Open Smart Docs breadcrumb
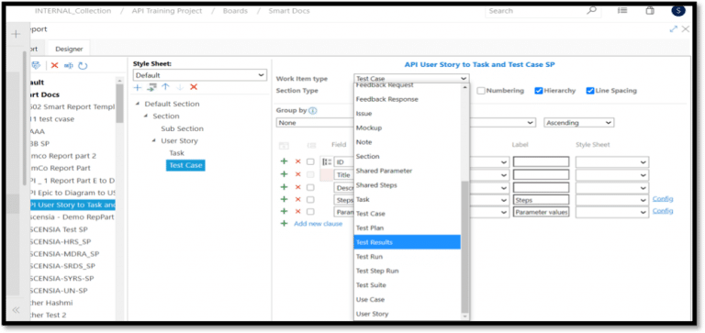The height and width of the screenshot is (333, 705). click(289, 11)
